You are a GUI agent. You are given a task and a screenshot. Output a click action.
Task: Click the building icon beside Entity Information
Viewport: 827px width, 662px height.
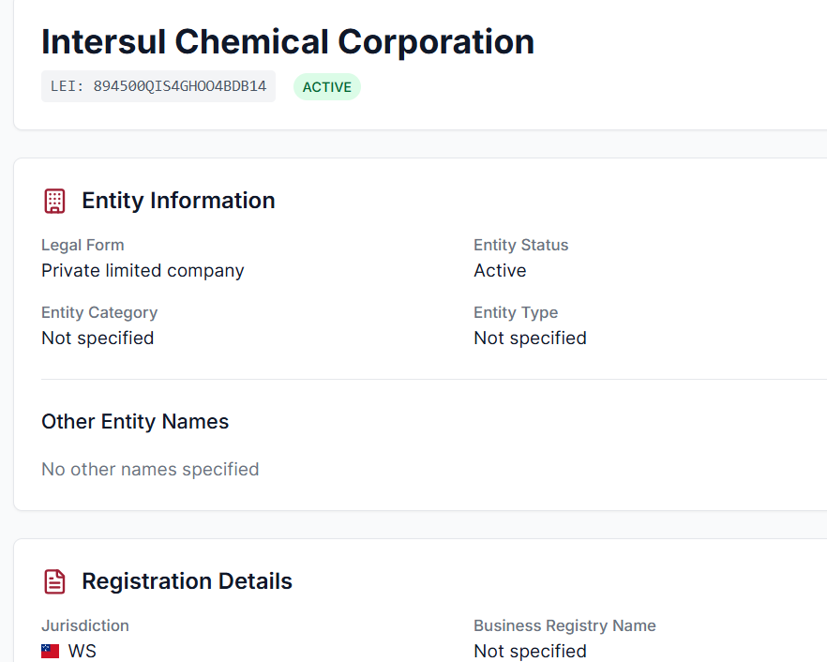point(55,201)
